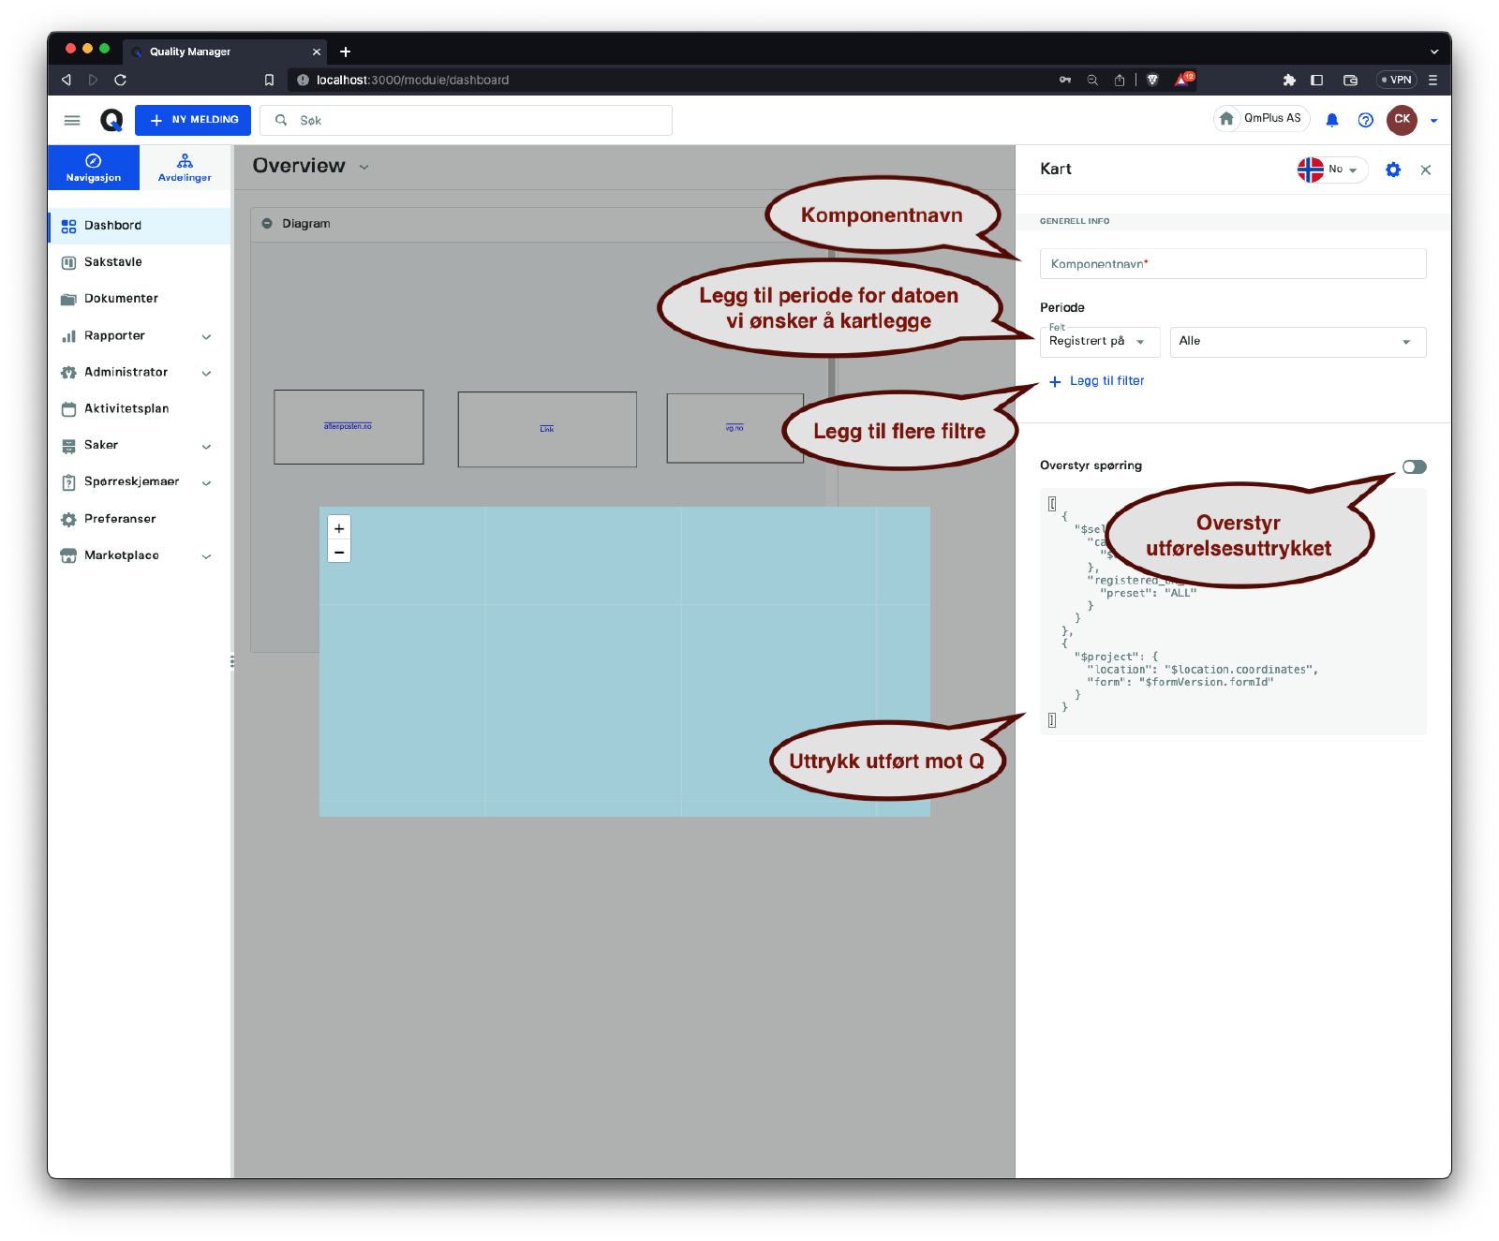Open the Registrert på field dropdown
This screenshot has height=1241, width=1499.
pyautogui.click(x=1099, y=342)
